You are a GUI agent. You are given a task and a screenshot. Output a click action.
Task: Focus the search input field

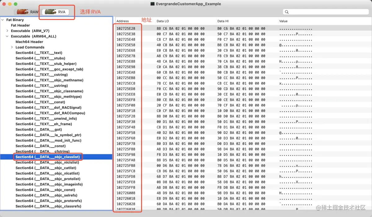point(325,12)
